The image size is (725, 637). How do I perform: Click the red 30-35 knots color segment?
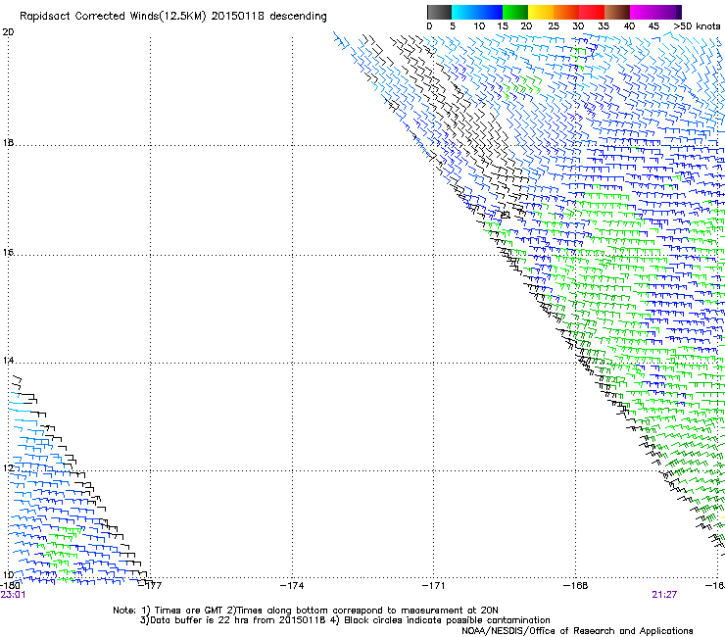592,12
